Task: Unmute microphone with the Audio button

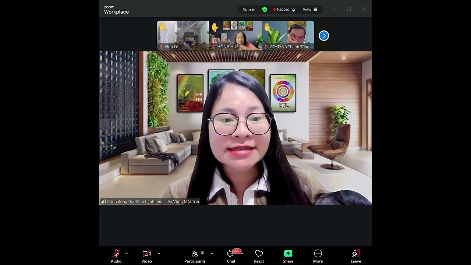Action: pyautogui.click(x=116, y=256)
